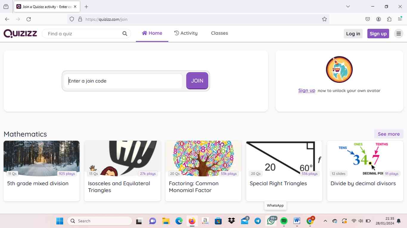Open Microsoft Store from taskbar
407x228 pixels.
[218, 221]
